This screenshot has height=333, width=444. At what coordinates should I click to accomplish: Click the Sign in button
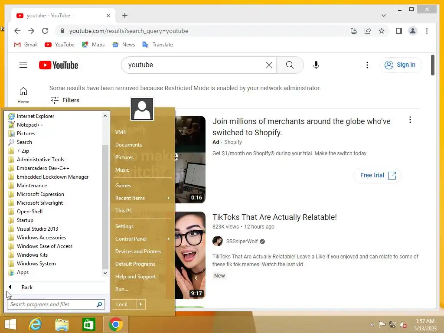tap(400, 65)
